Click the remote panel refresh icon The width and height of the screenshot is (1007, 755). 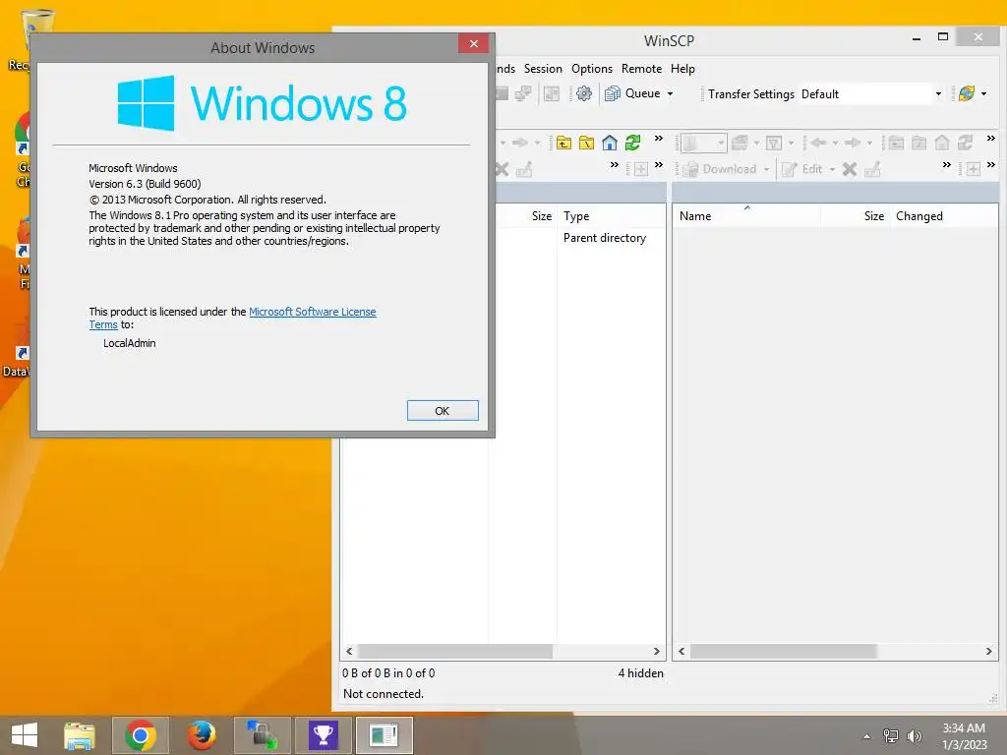(x=965, y=143)
